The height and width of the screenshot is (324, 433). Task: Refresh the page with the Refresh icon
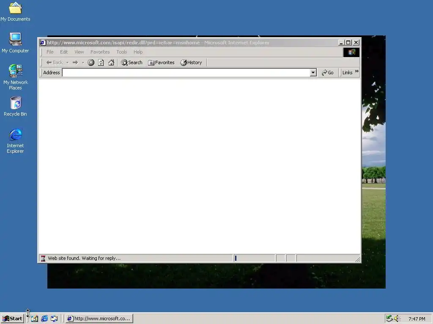point(101,62)
